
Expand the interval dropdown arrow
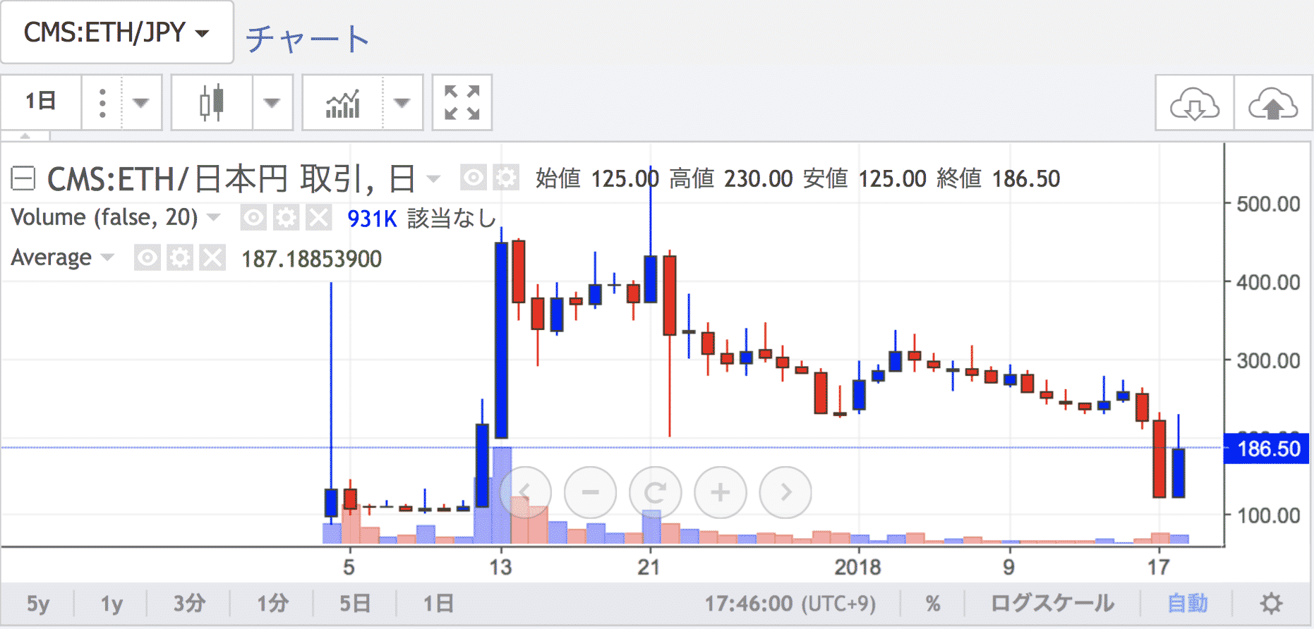[x=141, y=103]
